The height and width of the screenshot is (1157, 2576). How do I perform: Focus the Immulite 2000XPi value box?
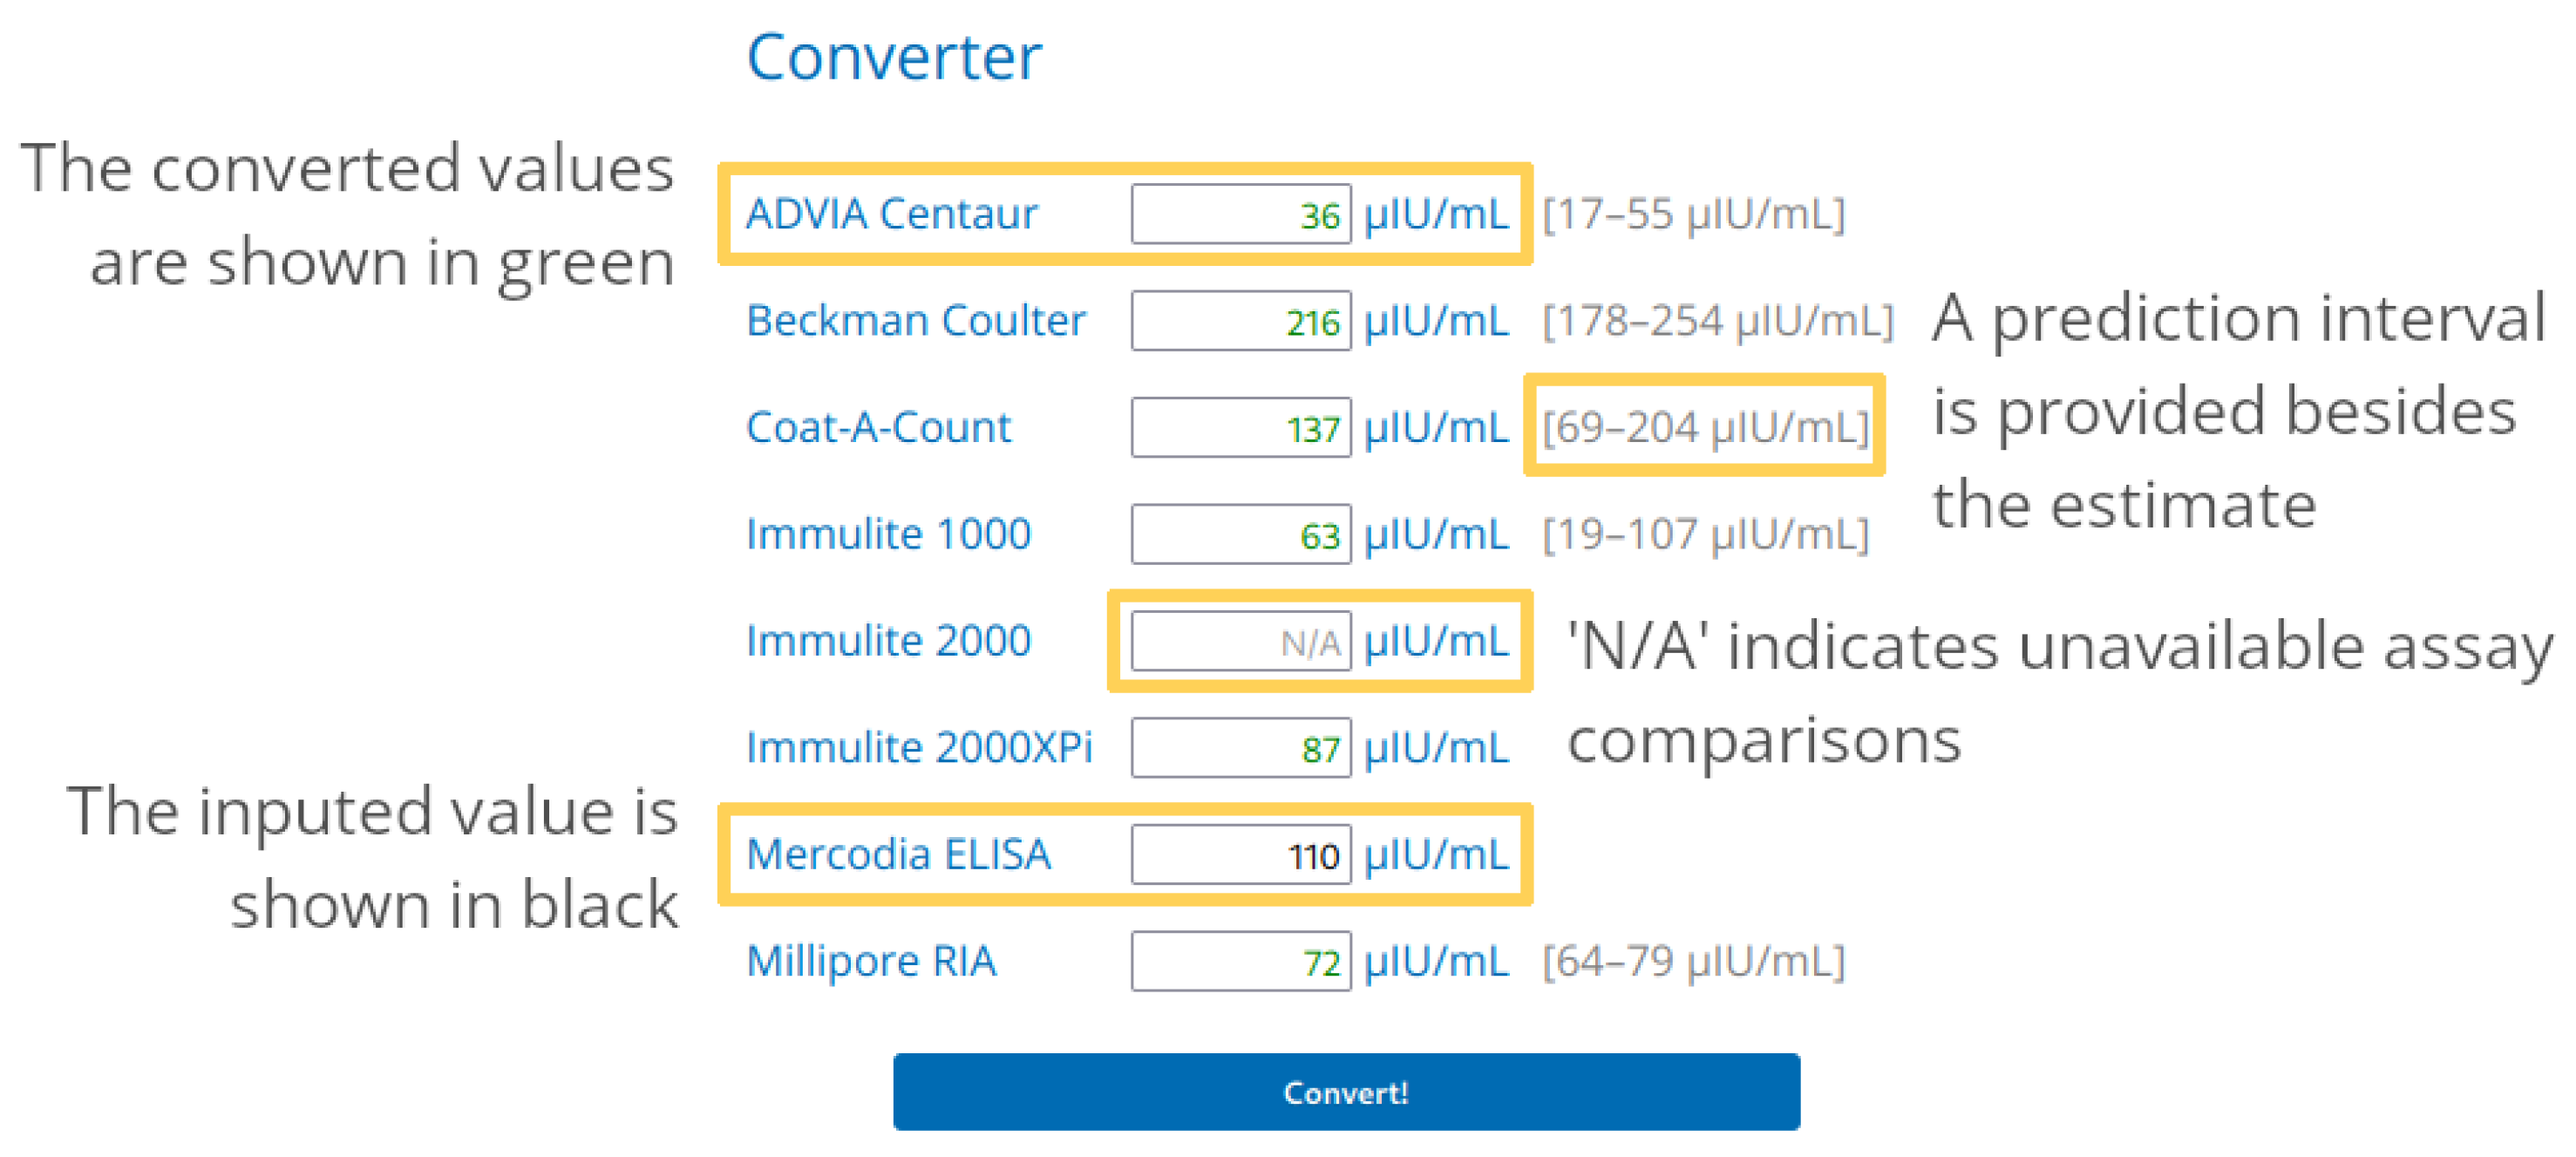point(1240,748)
